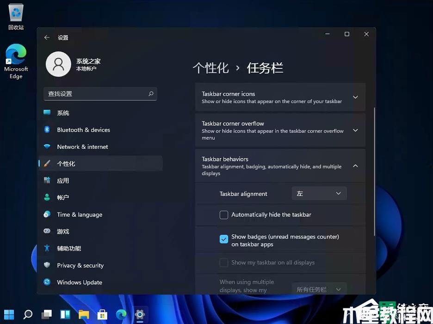This screenshot has height=324, width=433.
Task: Click the 帐户 person icon in sidebar
Action: click(47, 197)
